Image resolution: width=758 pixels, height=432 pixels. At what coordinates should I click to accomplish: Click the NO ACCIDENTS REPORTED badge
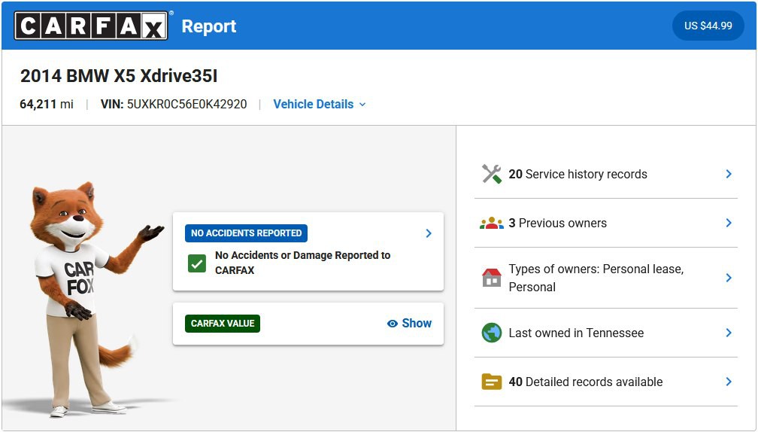[246, 233]
